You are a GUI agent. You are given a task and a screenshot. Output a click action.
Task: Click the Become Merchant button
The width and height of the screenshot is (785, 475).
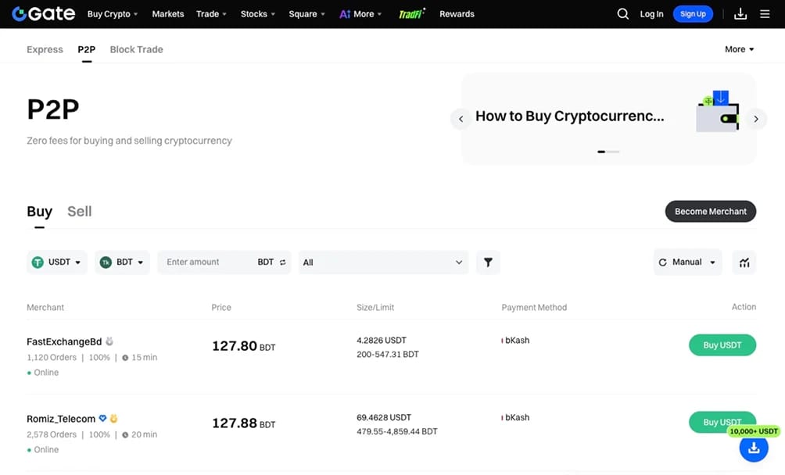(x=711, y=212)
